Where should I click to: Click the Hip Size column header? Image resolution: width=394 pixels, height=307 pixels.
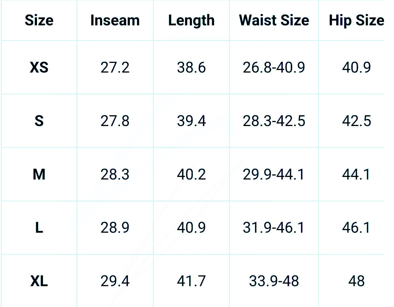click(356, 20)
